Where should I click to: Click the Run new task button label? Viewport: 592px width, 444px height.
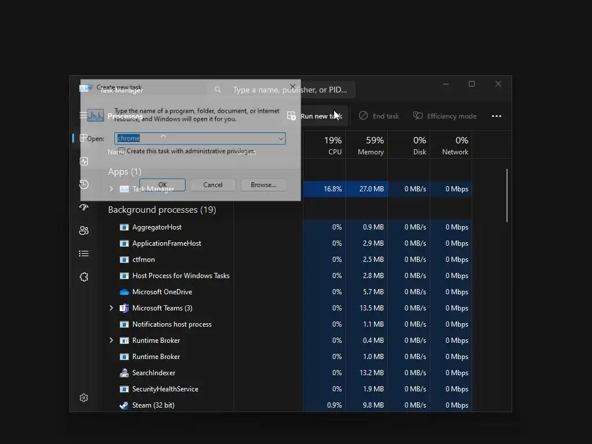321,116
